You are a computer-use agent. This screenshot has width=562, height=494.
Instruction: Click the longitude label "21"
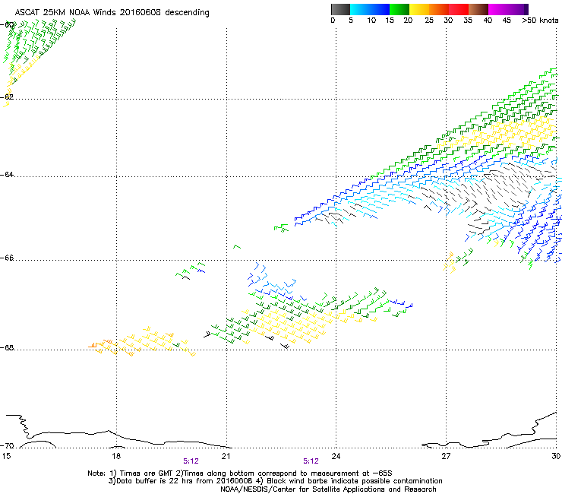tap(226, 456)
